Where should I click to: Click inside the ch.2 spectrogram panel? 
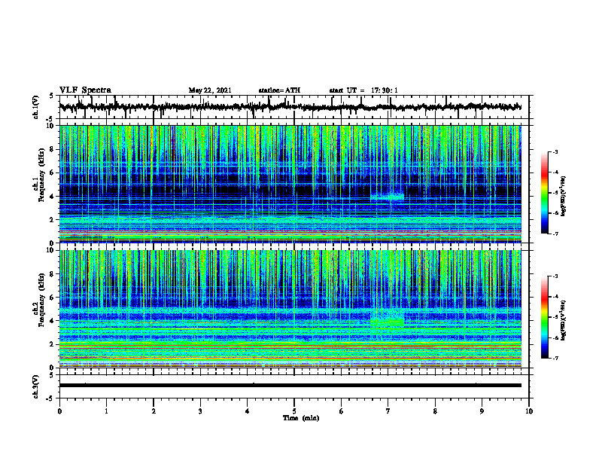click(290, 309)
